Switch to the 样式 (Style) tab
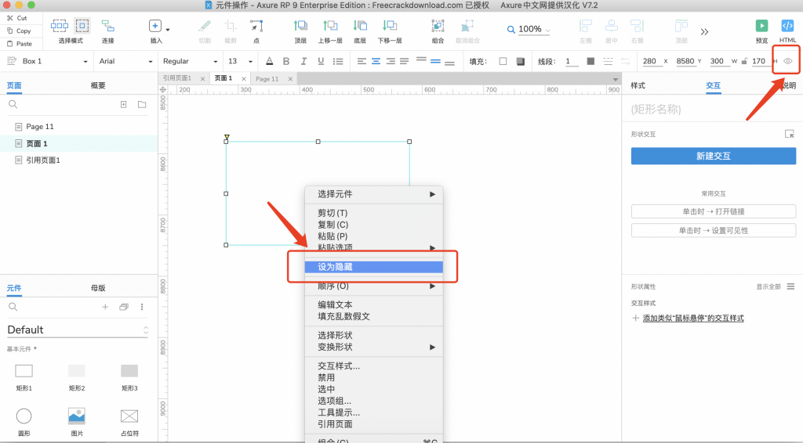This screenshot has height=443, width=803. point(638,85)
